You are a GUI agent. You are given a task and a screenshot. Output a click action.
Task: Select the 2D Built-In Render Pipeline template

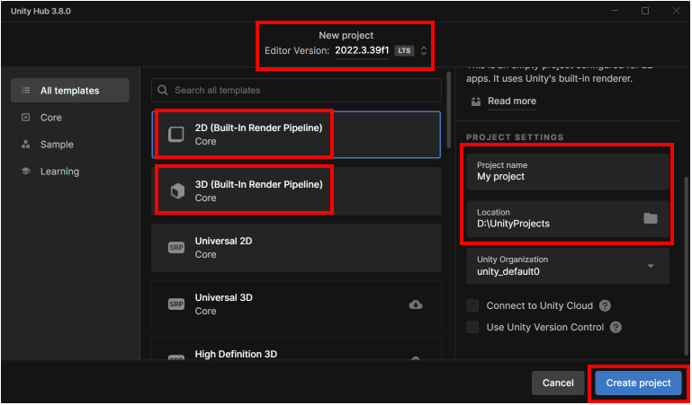click(x=296, y=135)
